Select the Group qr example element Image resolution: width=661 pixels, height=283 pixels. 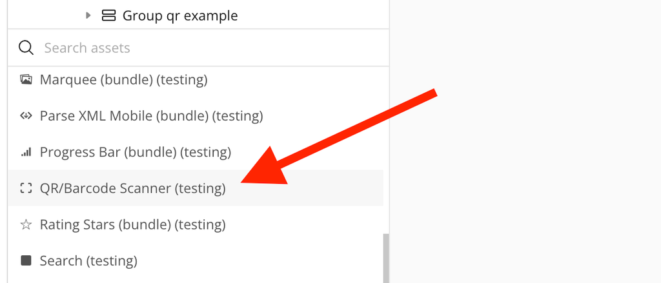point(179,15)
